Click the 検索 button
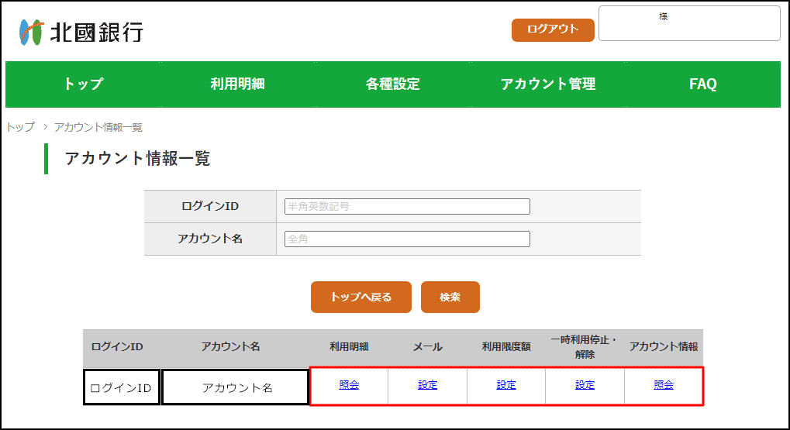790x430 pixels. click(x=450, y=297)
